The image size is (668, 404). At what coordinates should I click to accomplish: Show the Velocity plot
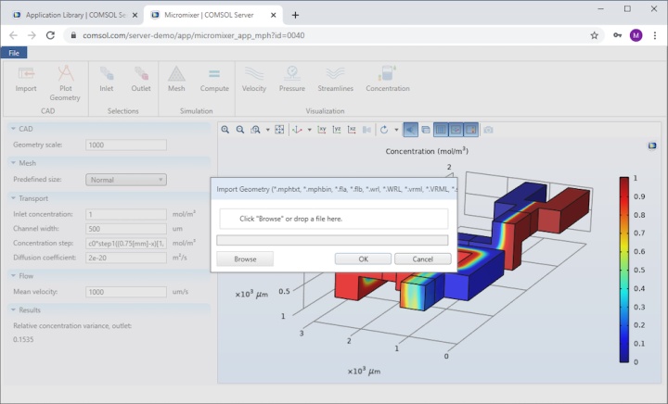pos(254,73)
